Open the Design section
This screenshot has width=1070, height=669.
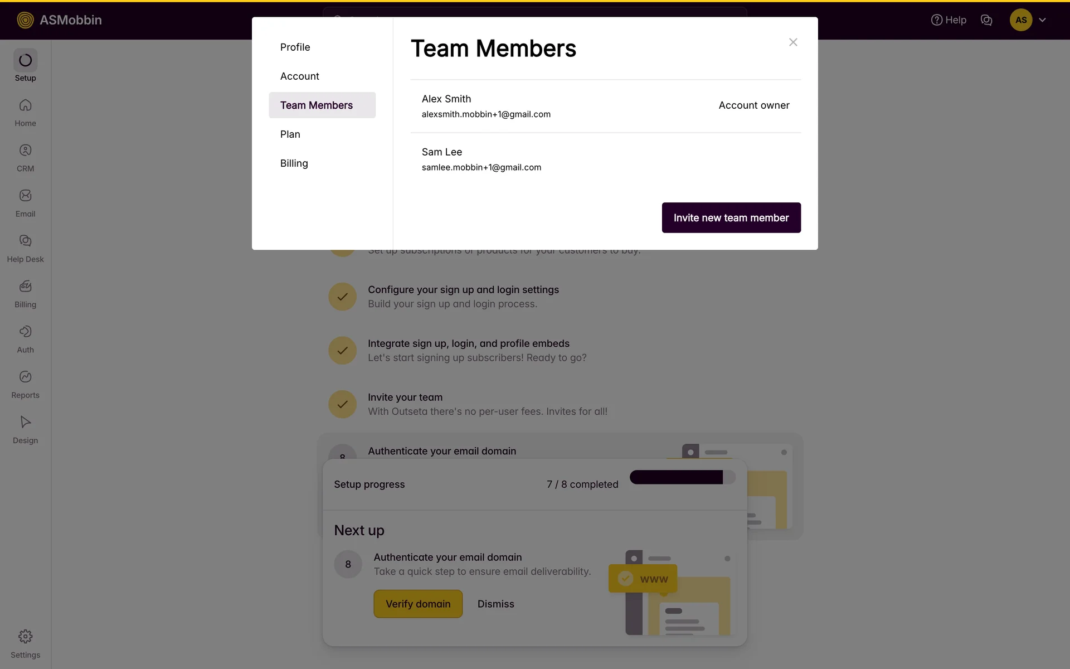pos(25,429)
